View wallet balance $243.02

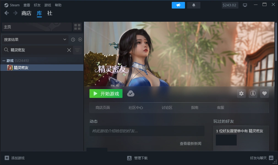point(230,5)
